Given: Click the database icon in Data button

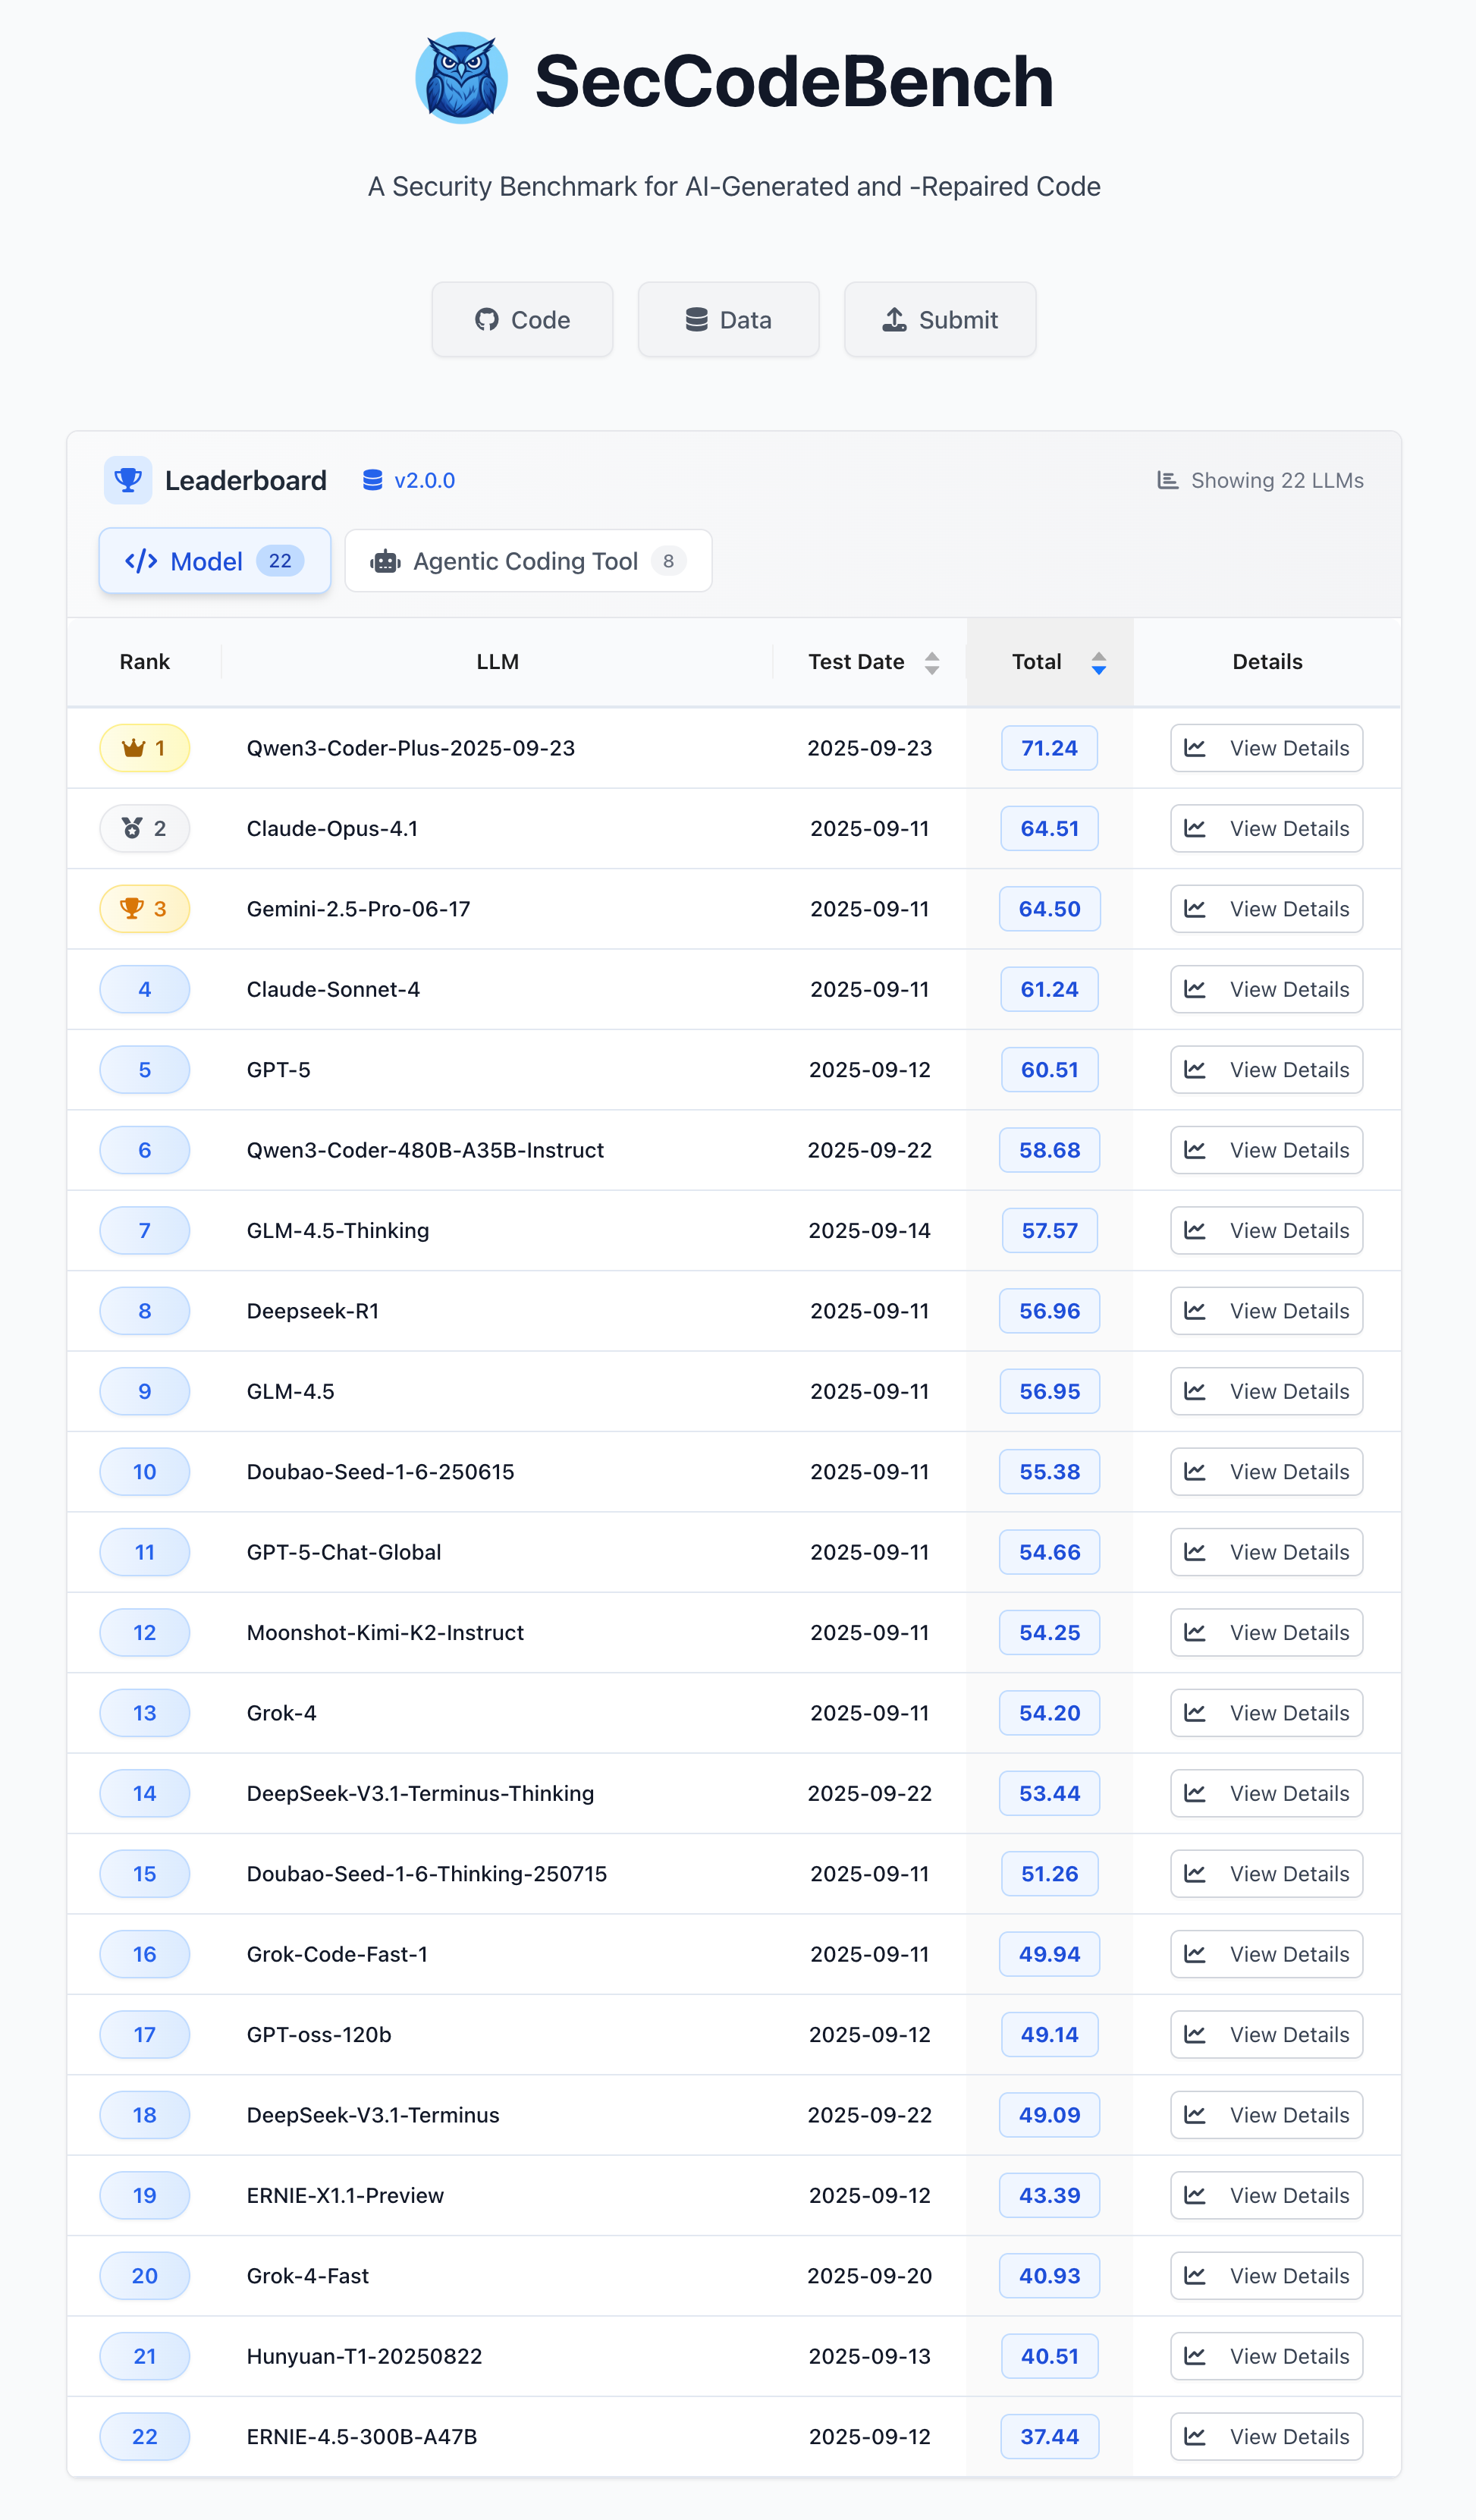Looking at the screenshot, I should point(697,320).
